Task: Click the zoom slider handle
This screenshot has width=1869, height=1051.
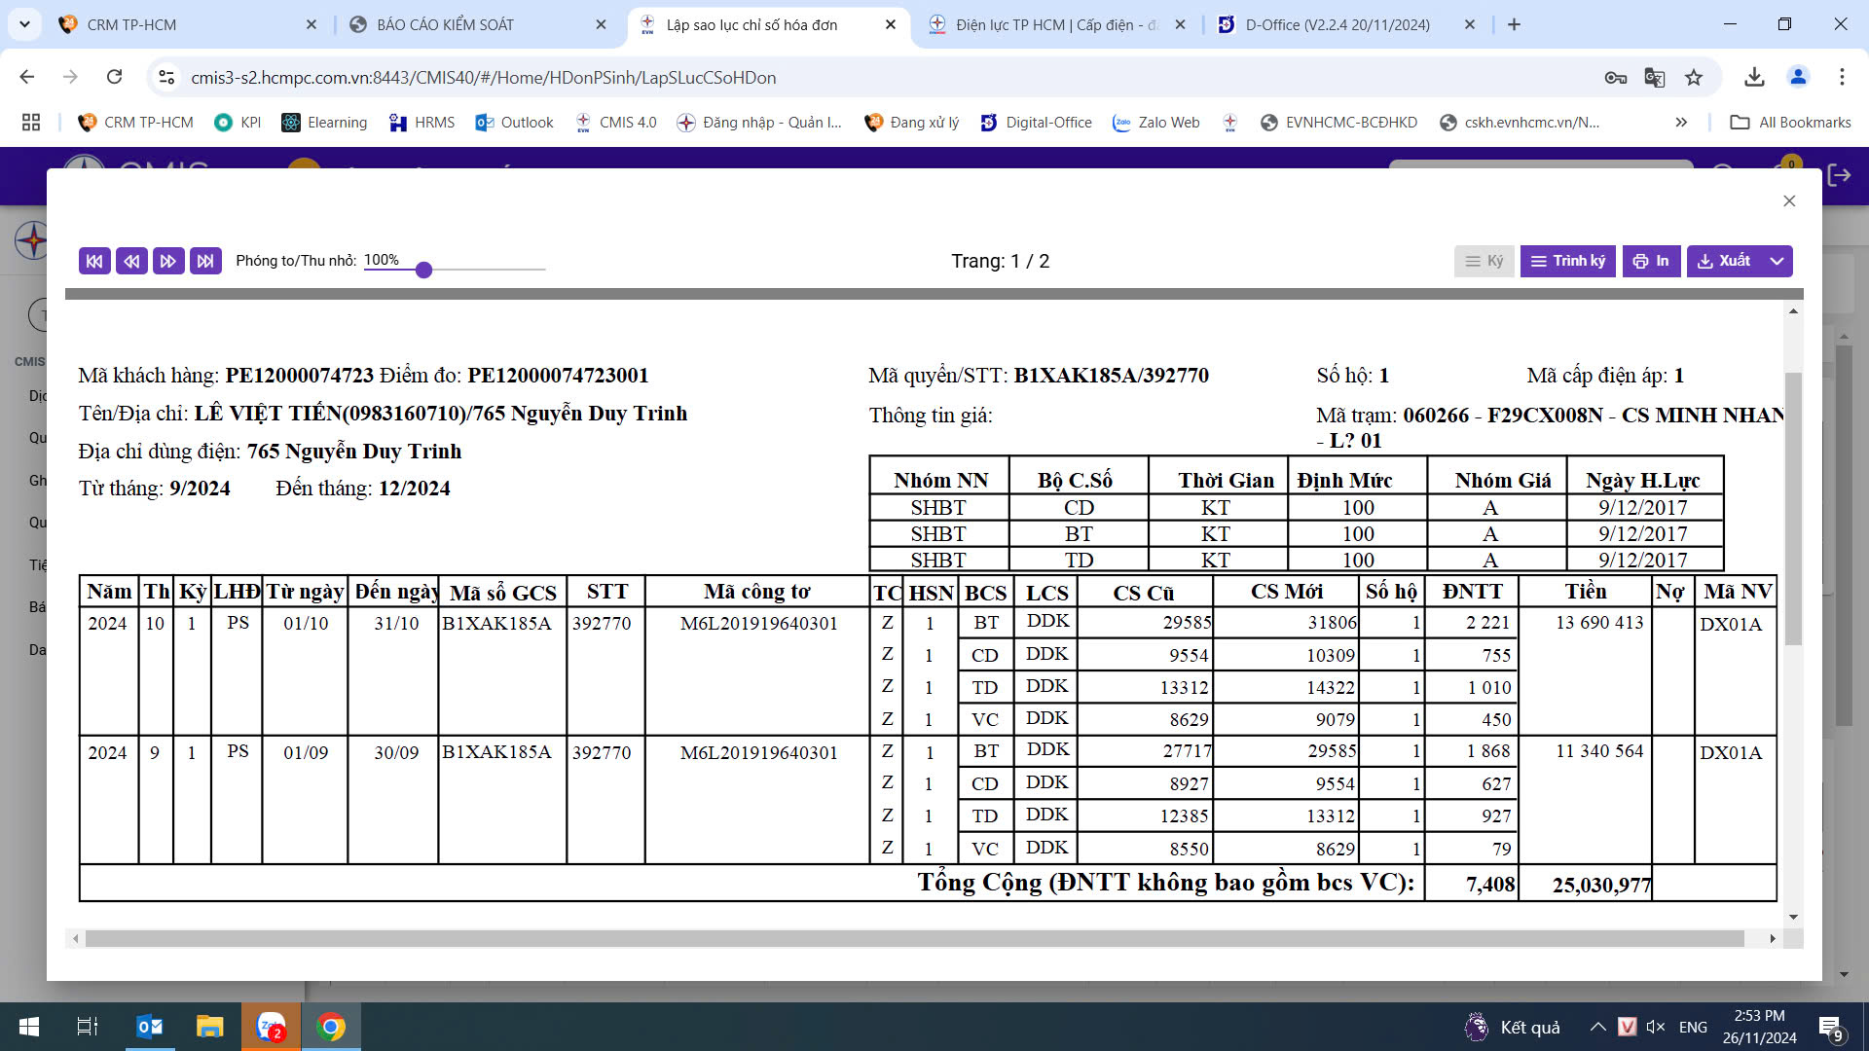Action: tap(423, 270)
